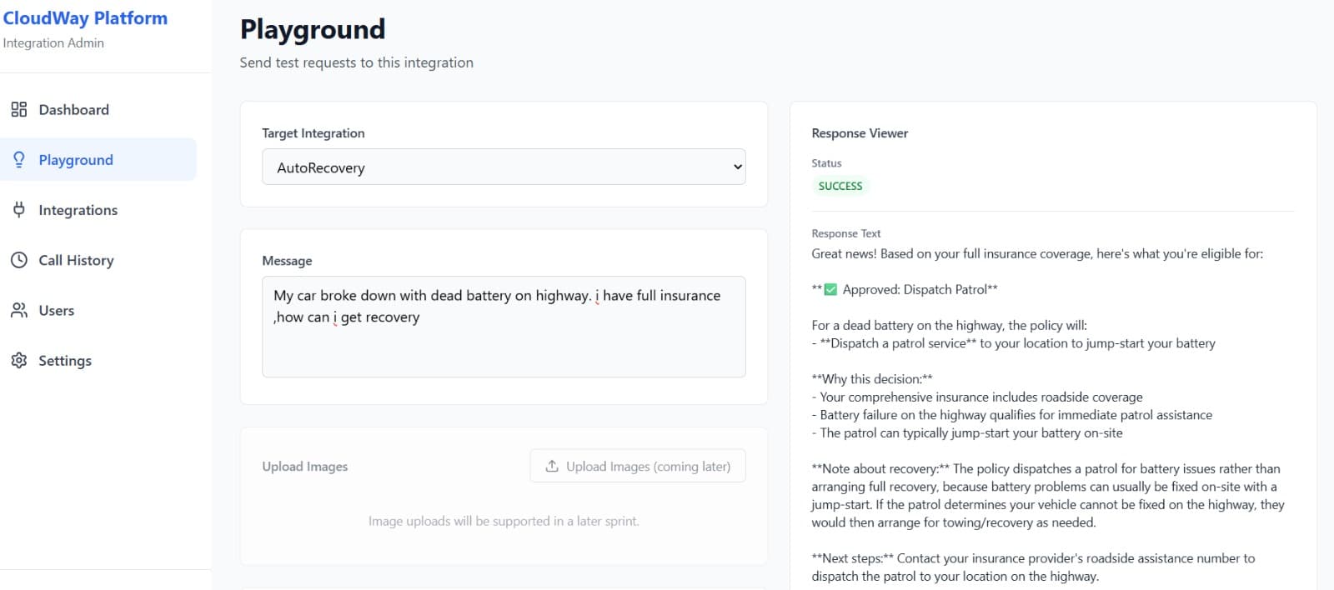Image resolution: width=1334 pixels, height=590 pixels.
Task: Select Playground in the sidebar
Action: [x=98, y=159]
